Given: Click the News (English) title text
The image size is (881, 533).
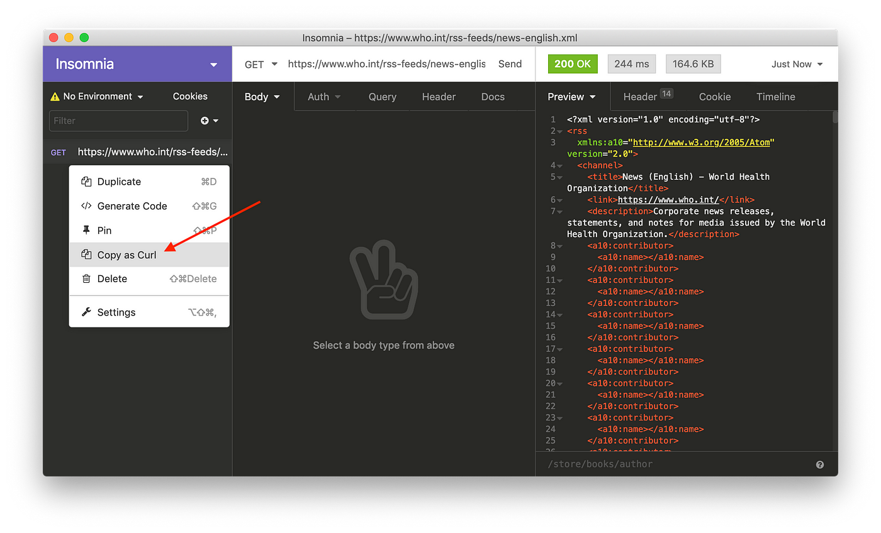Looking at the screenshot, I should point(668,182).
